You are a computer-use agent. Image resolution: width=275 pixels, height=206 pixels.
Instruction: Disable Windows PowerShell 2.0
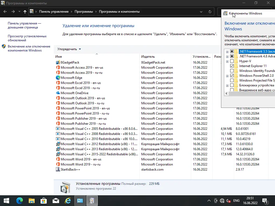click(x=232, y=75)
